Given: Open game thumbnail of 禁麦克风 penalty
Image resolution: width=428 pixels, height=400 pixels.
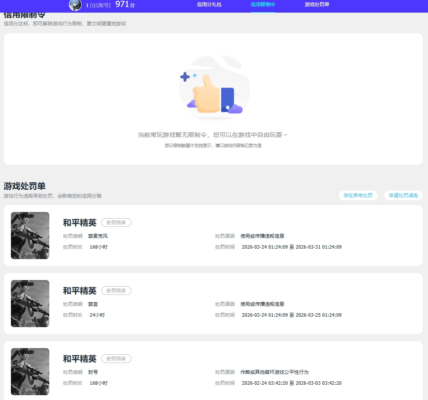Looking at the screenshot, I should 30,236.
